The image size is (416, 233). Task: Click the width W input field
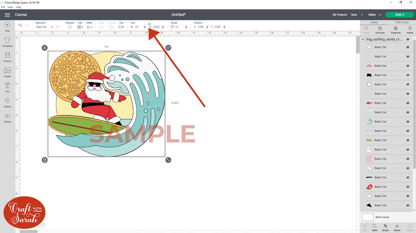[x=139, y=27]
